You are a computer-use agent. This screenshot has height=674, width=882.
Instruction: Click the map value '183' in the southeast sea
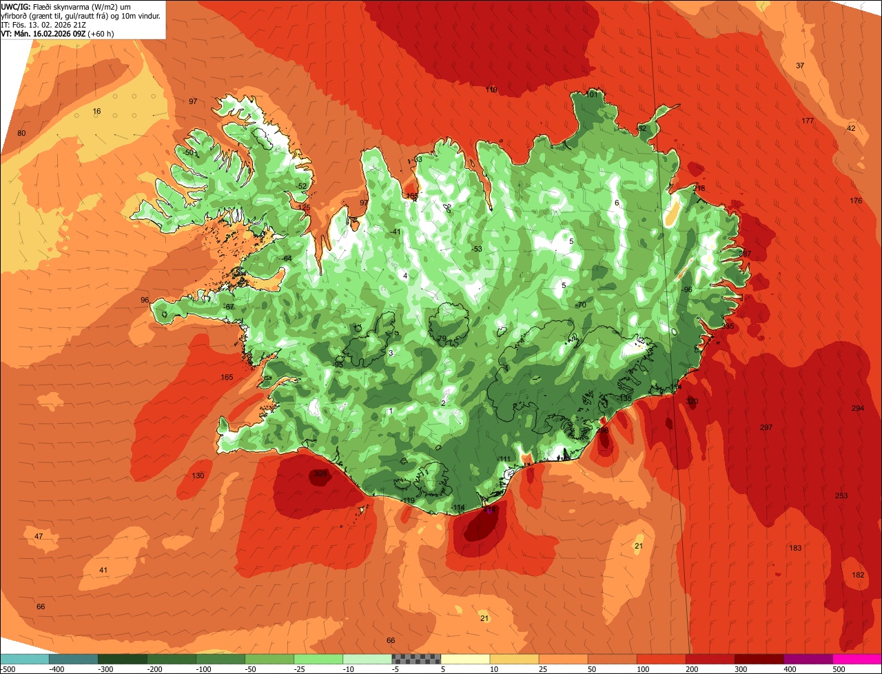[795, 548]
